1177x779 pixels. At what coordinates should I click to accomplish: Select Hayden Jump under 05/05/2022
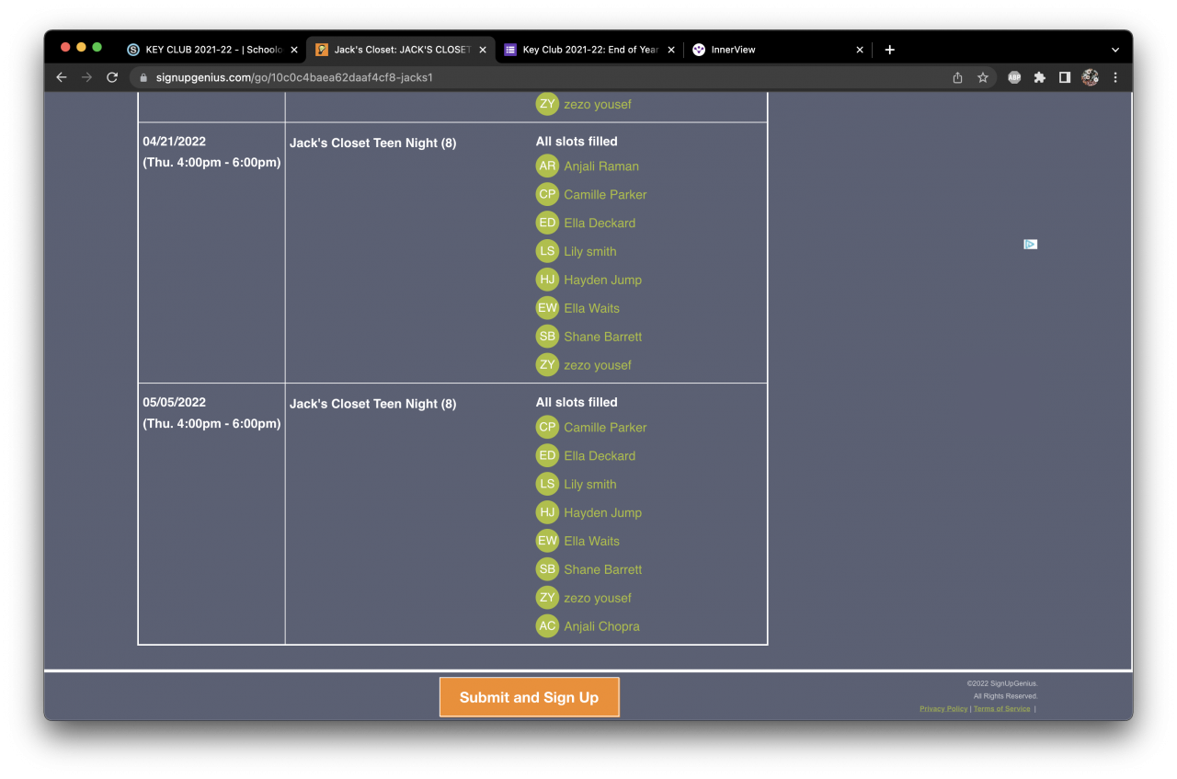point(602,513)
